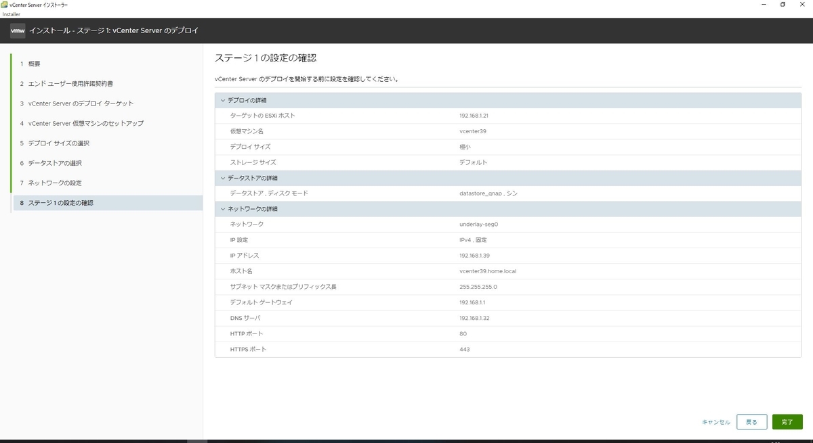Click the デプロイ サイズ value 極小
The width and height of the screenshot is (813, 443).
click(x=465, y=147)
